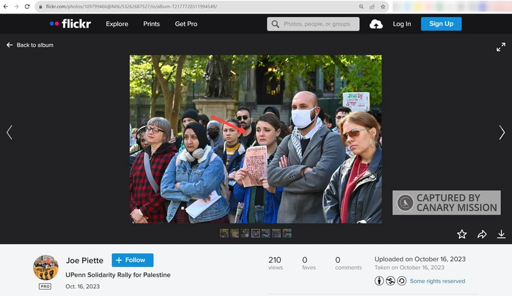
Task: Open the Get Pro page
Action: tap(186, 24)
